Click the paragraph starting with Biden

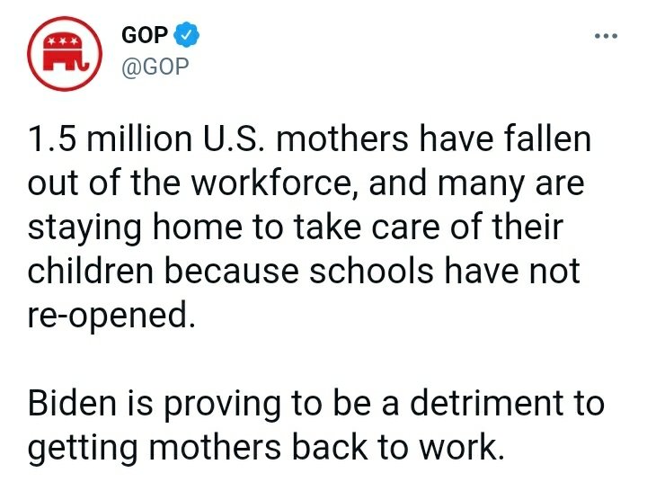pyautogui.click(x=316, y=425)
